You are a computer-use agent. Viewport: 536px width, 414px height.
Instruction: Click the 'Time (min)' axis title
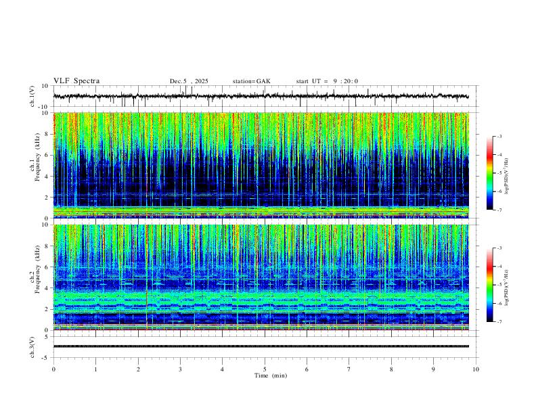[x=271, y=375]
